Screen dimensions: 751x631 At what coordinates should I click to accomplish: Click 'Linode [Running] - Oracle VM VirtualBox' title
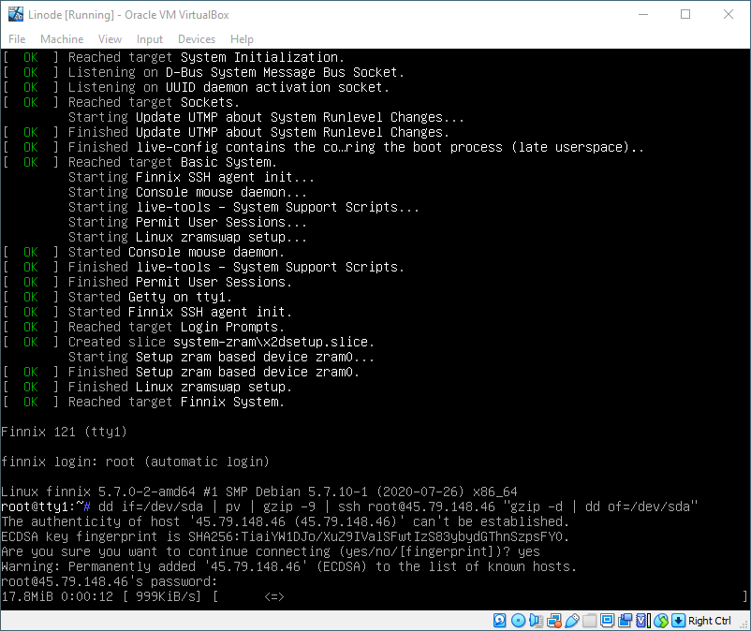[128, 15]
